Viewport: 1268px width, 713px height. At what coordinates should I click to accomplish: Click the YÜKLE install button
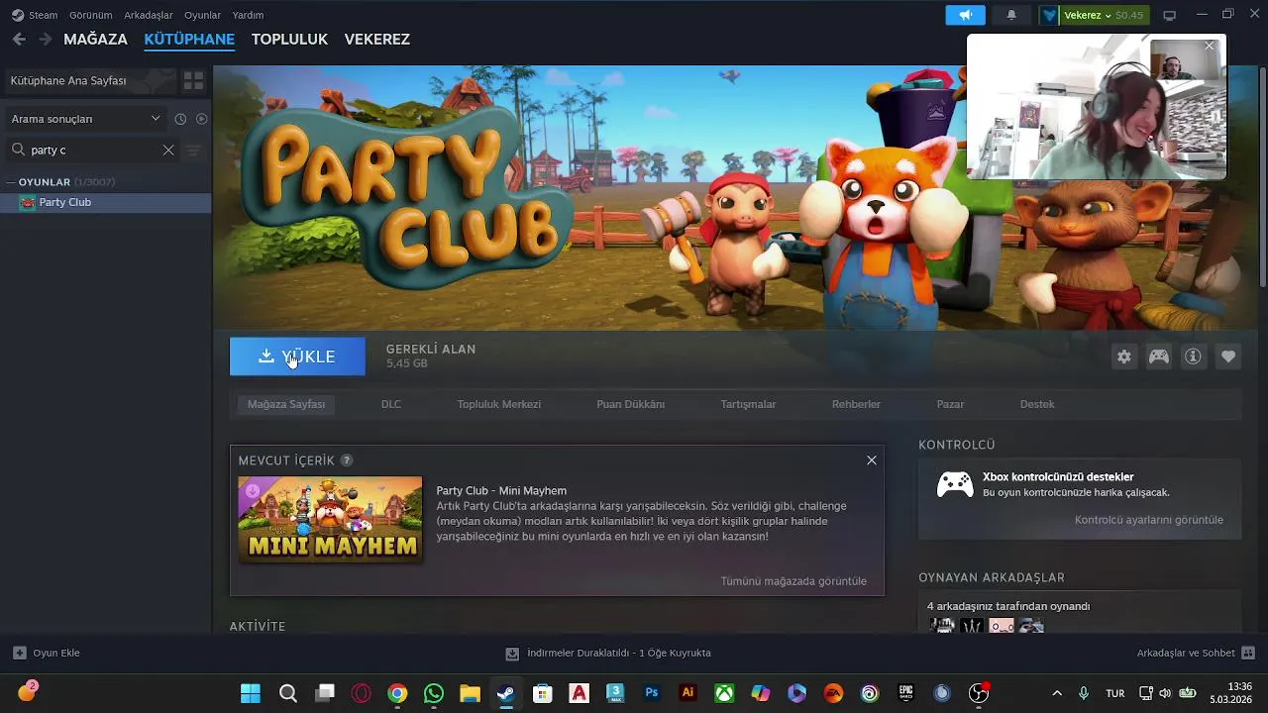point(297,356)
